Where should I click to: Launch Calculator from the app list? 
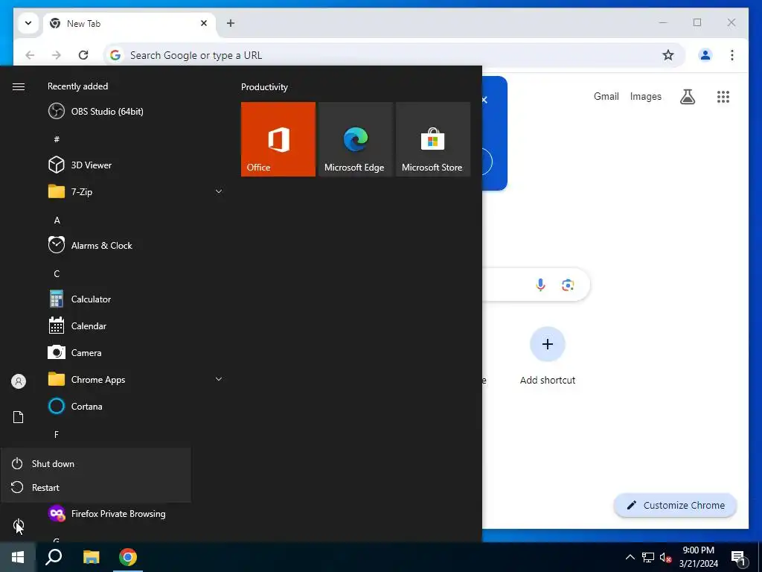[x=135, y=299]
